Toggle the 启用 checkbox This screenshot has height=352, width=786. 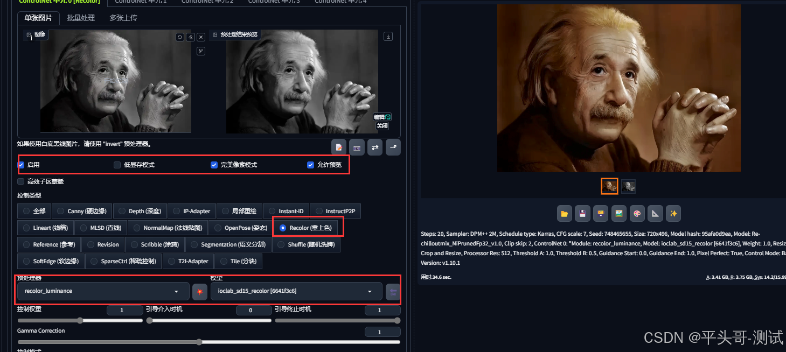(21, 165)
